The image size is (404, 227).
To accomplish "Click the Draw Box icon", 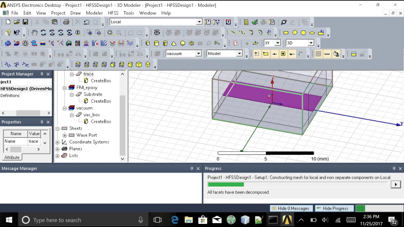I will (x=148, y=43).
